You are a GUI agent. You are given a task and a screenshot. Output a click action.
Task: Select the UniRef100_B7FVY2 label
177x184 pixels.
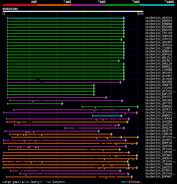point(159,97)
